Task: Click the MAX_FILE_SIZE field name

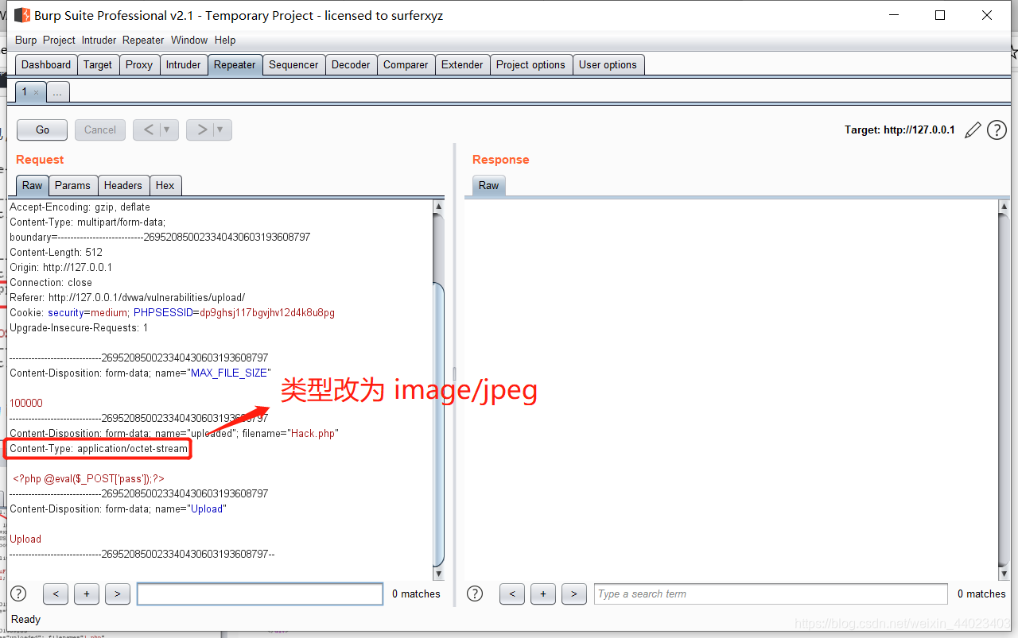Action: coord(230,373)
